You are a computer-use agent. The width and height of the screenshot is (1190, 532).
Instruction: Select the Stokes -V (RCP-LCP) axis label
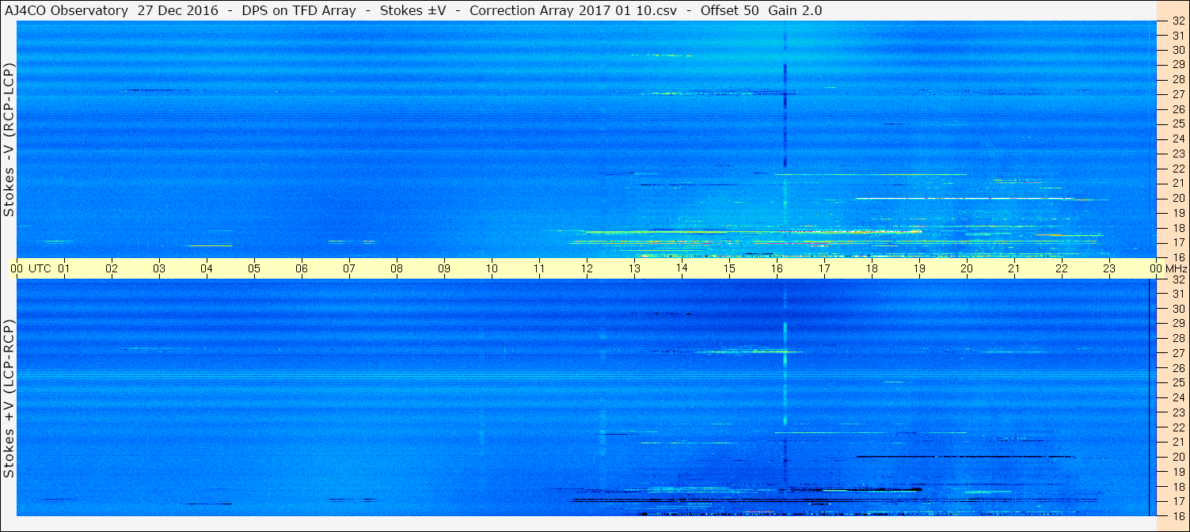pyautogui.click(x=9, y=141)
